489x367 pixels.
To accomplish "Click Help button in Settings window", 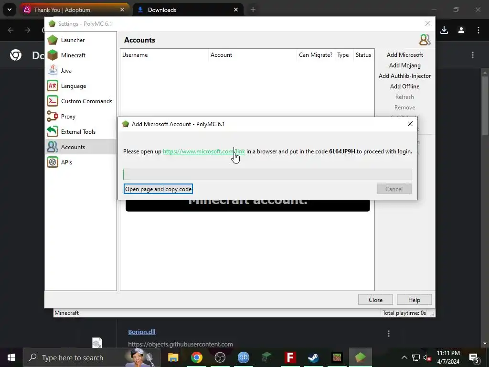I will coord(414,300).
